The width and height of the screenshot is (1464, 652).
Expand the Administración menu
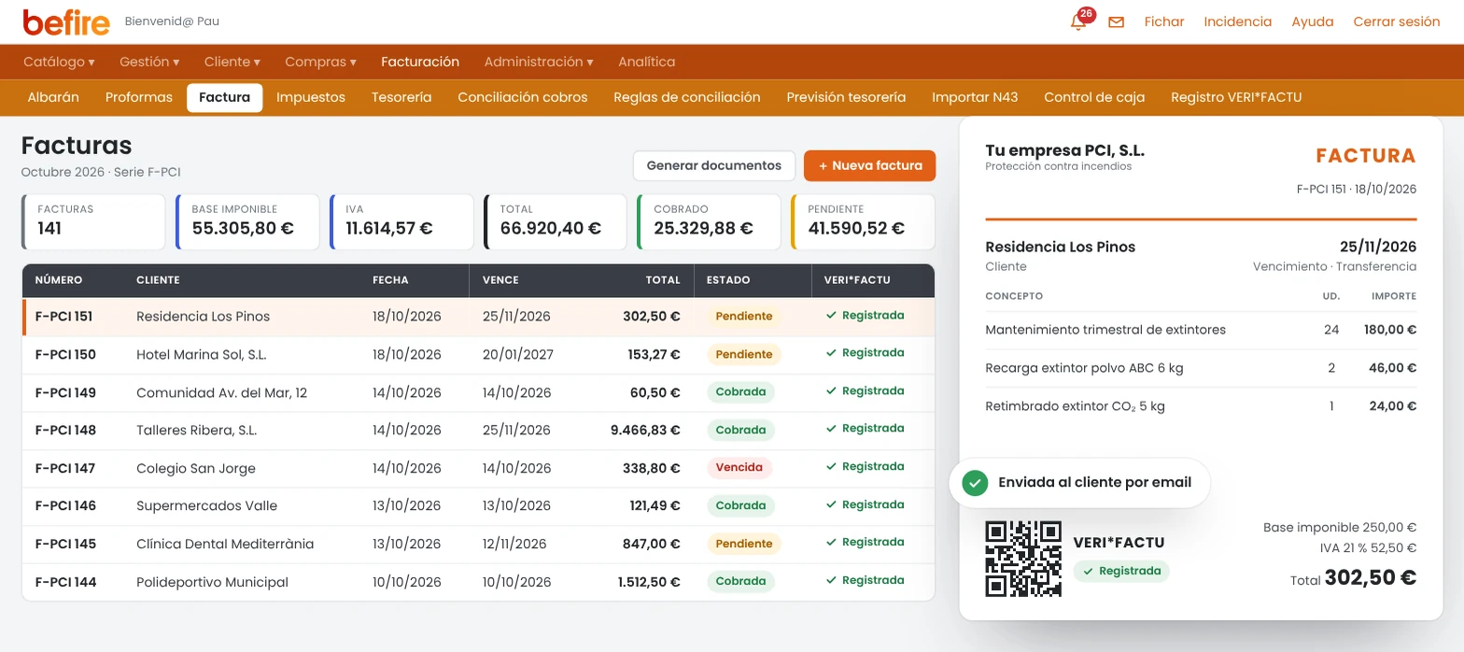(539, 62)
